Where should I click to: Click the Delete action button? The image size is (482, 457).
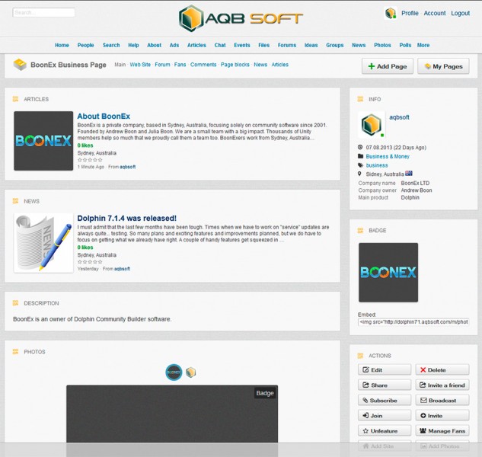click(x=442, y=369)
